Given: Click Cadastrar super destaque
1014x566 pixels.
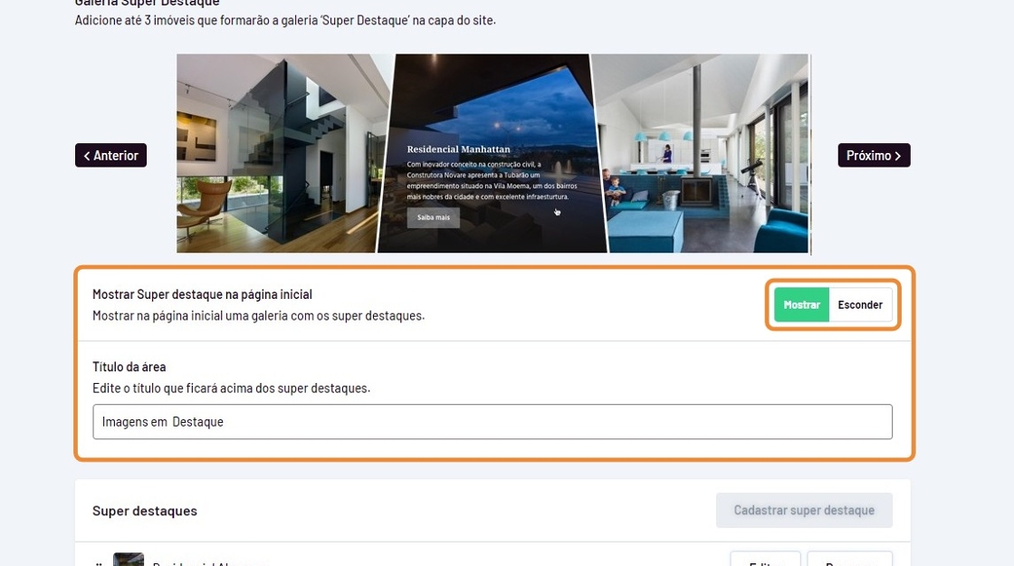Looking at the screenshot, I should pyautogui.click(x=804, y=511).
